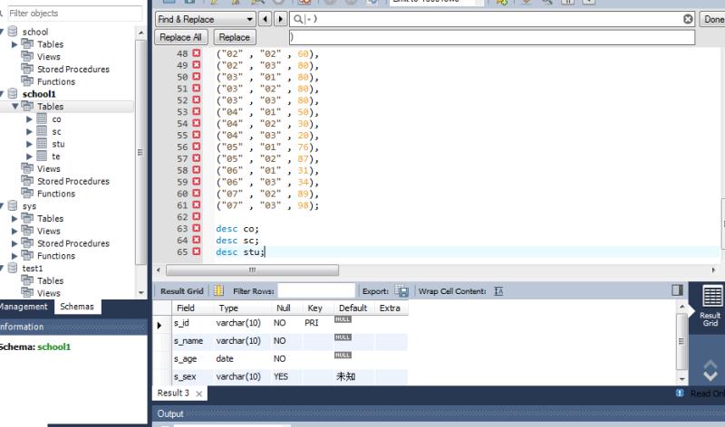This screenshot has height=427, width=725.
Task: Focus the replace-with text field
Action: click(492, 37)
